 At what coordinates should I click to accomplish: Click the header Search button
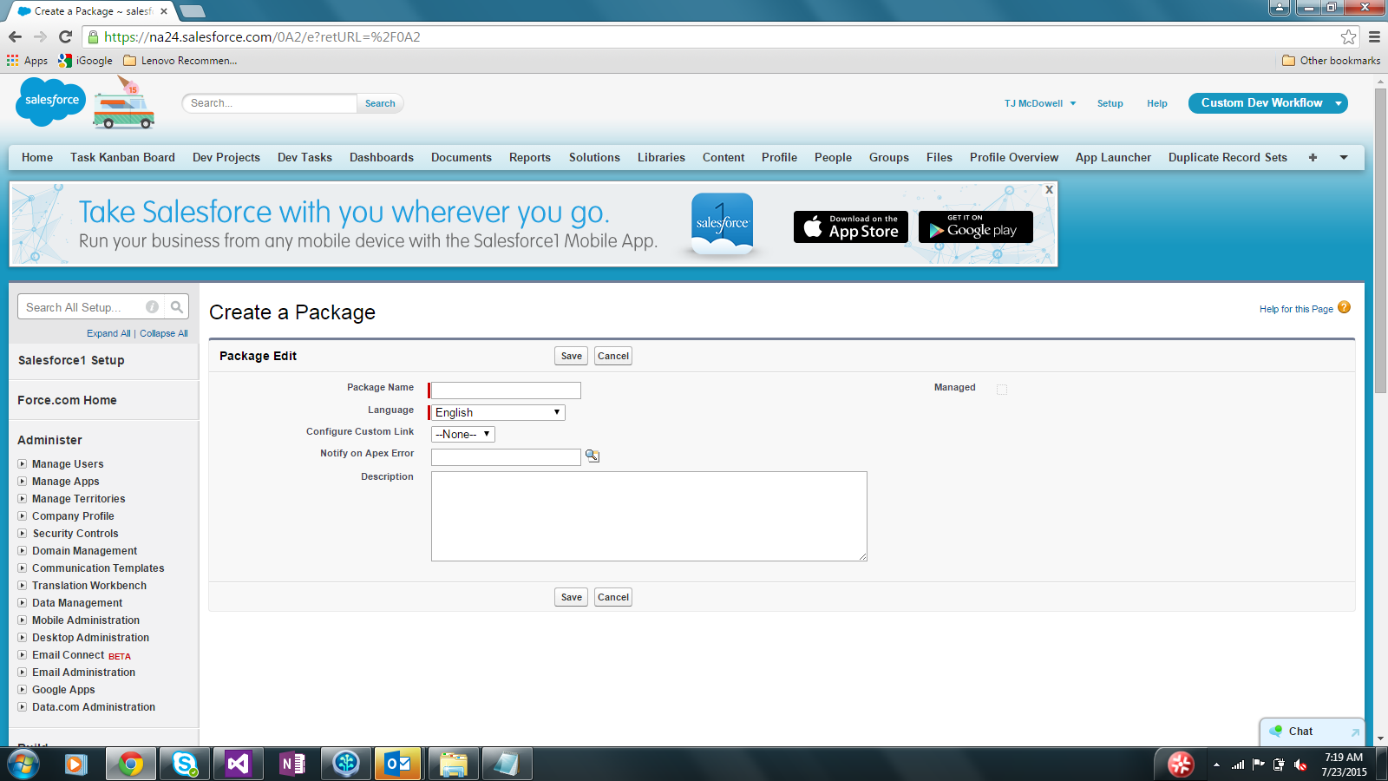(x=380, y=103)
